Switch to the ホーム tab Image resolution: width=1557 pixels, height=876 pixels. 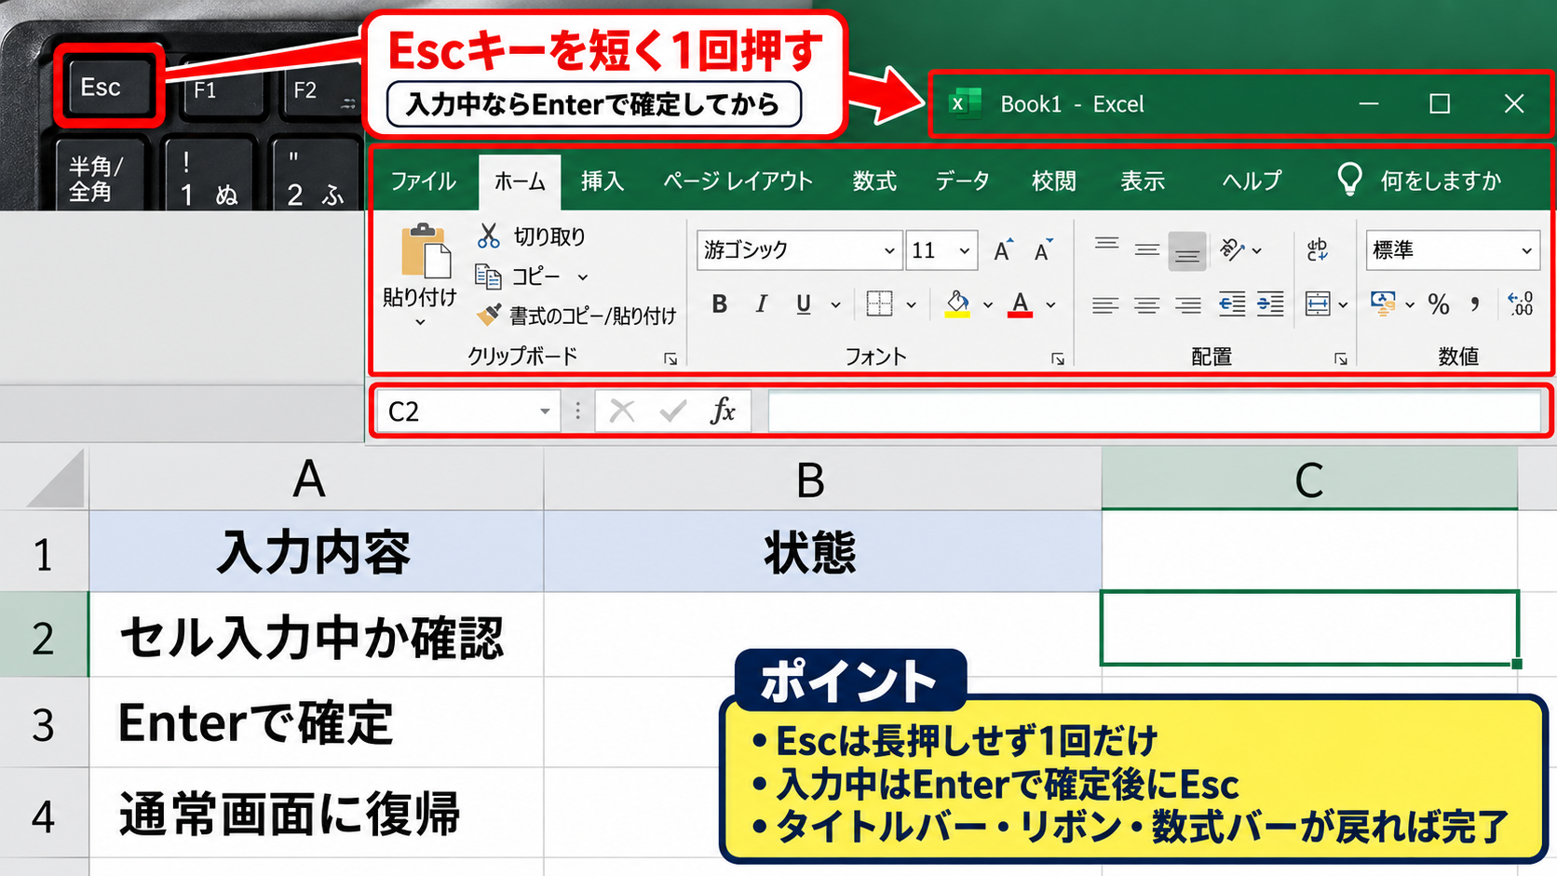520,182
